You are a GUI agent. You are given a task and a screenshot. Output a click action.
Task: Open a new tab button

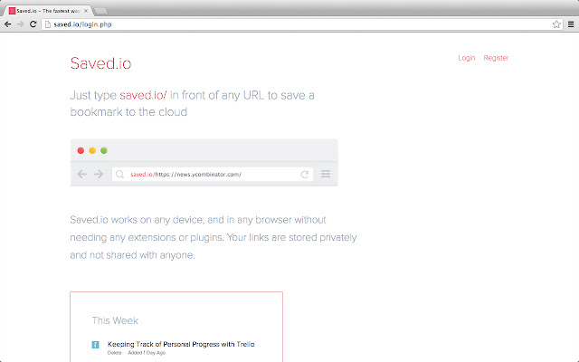pyautogui.click(x=100, y=11)
